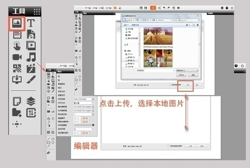Open the alignment dropdown showing 默认值 in properties panel

(84, 103)
